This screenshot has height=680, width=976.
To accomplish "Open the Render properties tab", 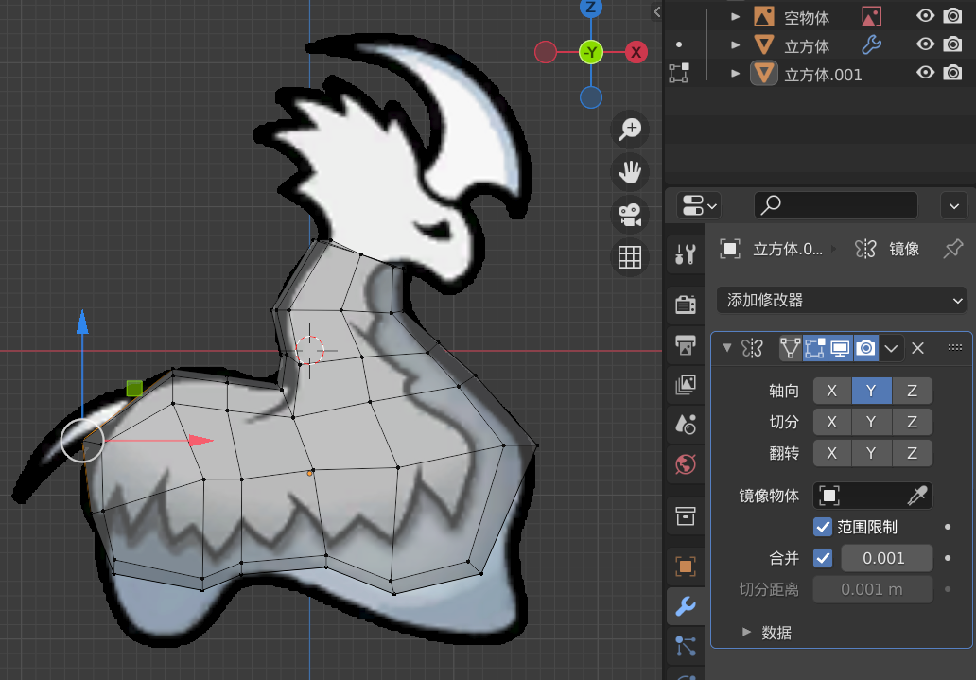I will pos(686,305).
